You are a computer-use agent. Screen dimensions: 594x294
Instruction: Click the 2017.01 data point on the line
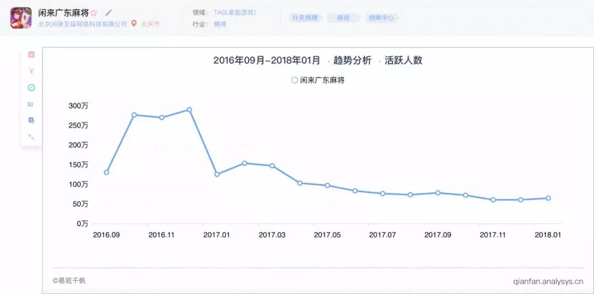pos(217,174)
